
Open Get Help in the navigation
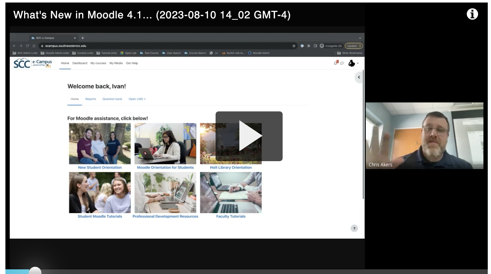coord(132,63)
